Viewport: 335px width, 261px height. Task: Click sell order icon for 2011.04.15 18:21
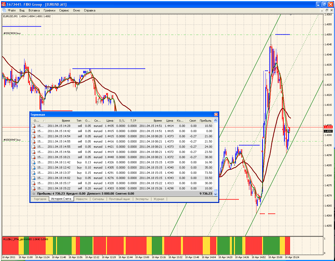(33, 157)
